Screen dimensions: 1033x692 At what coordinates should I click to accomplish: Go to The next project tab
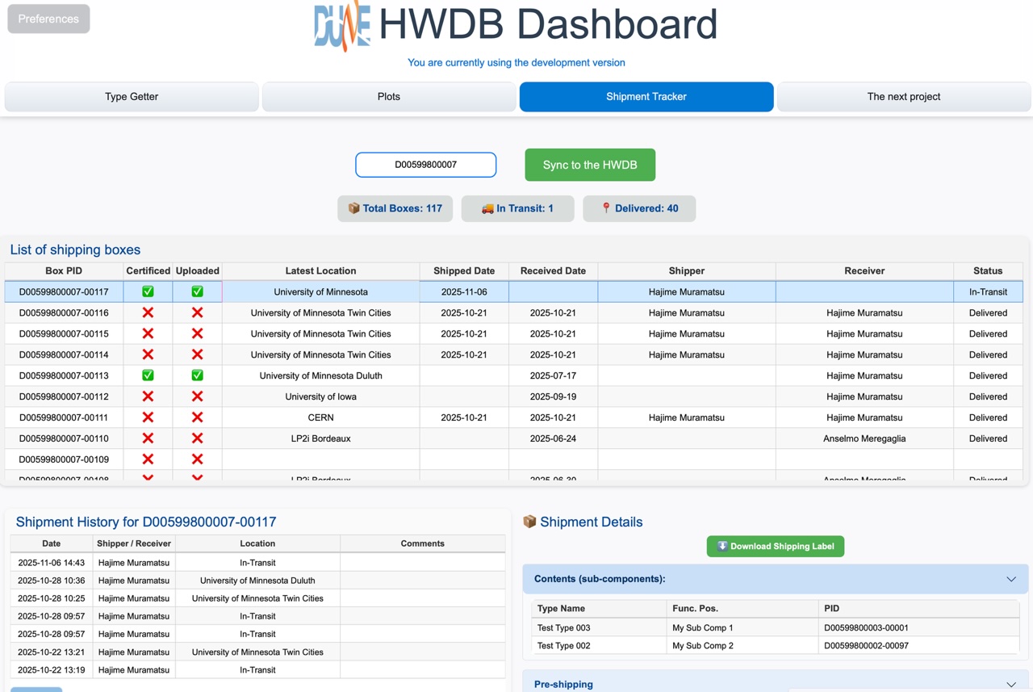coord(904,97)
